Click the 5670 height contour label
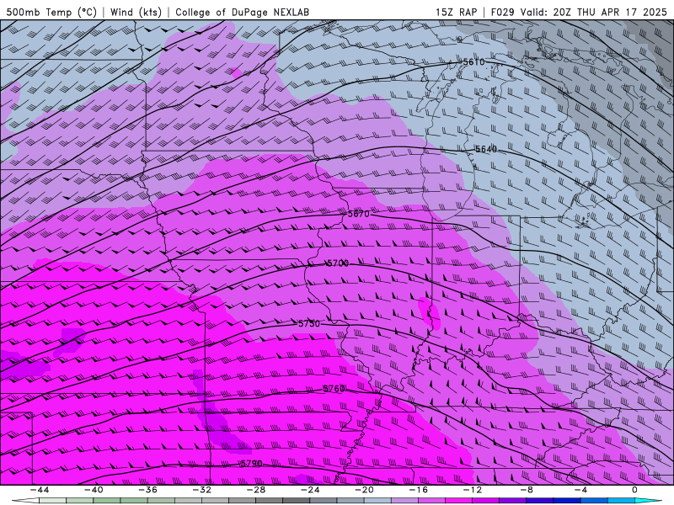Image resolution: width=674 pixels, height=505 pixels. (359, 214)
